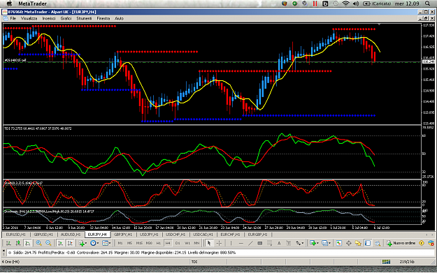This screenshot has height=273, width=437.
Task: Toggle chart shift from right border
Action: (x=70, y=243)
